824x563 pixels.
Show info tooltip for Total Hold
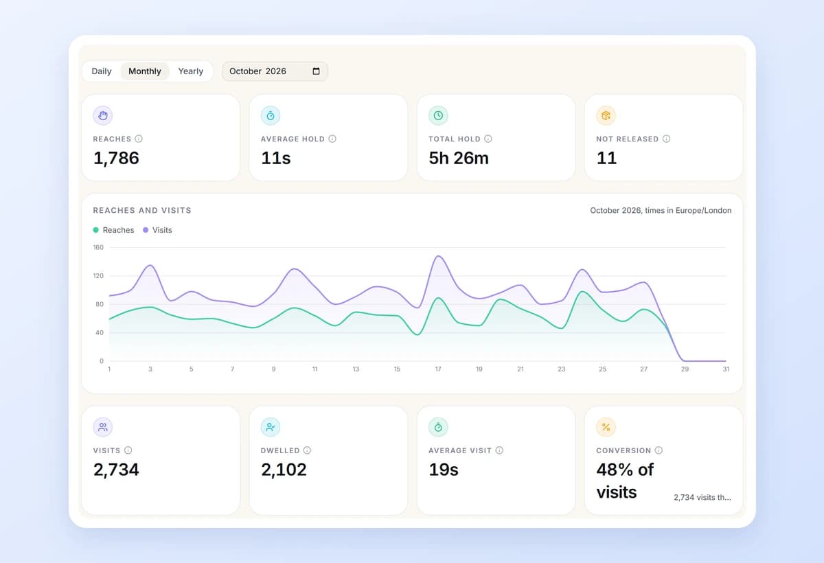[x=488, y=139]
